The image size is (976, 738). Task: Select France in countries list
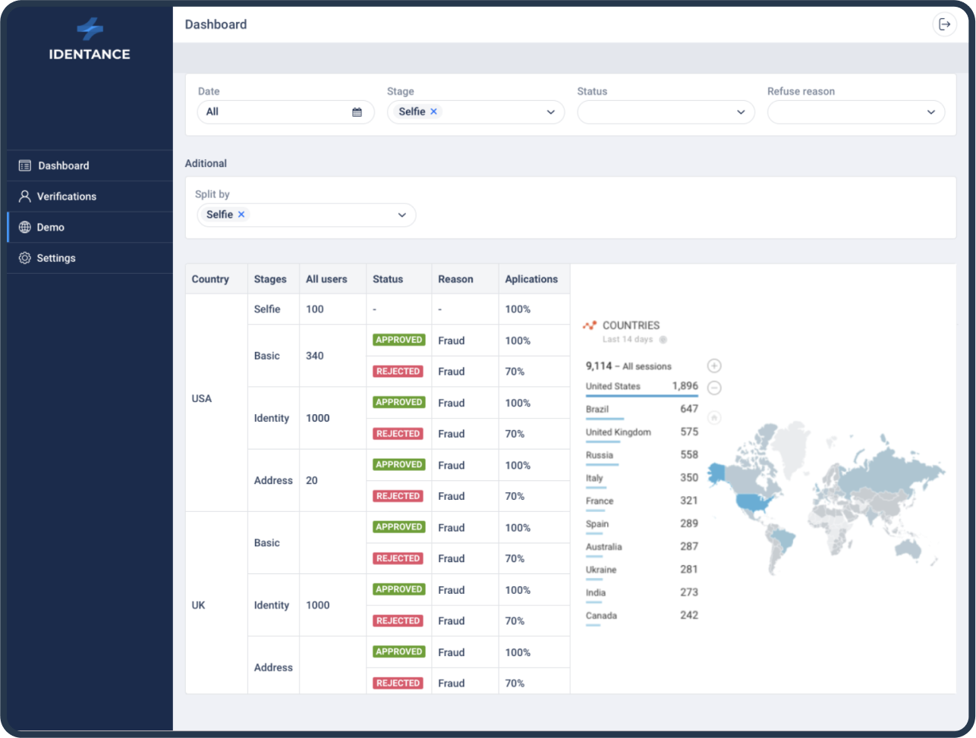click(x=600, y=501)
